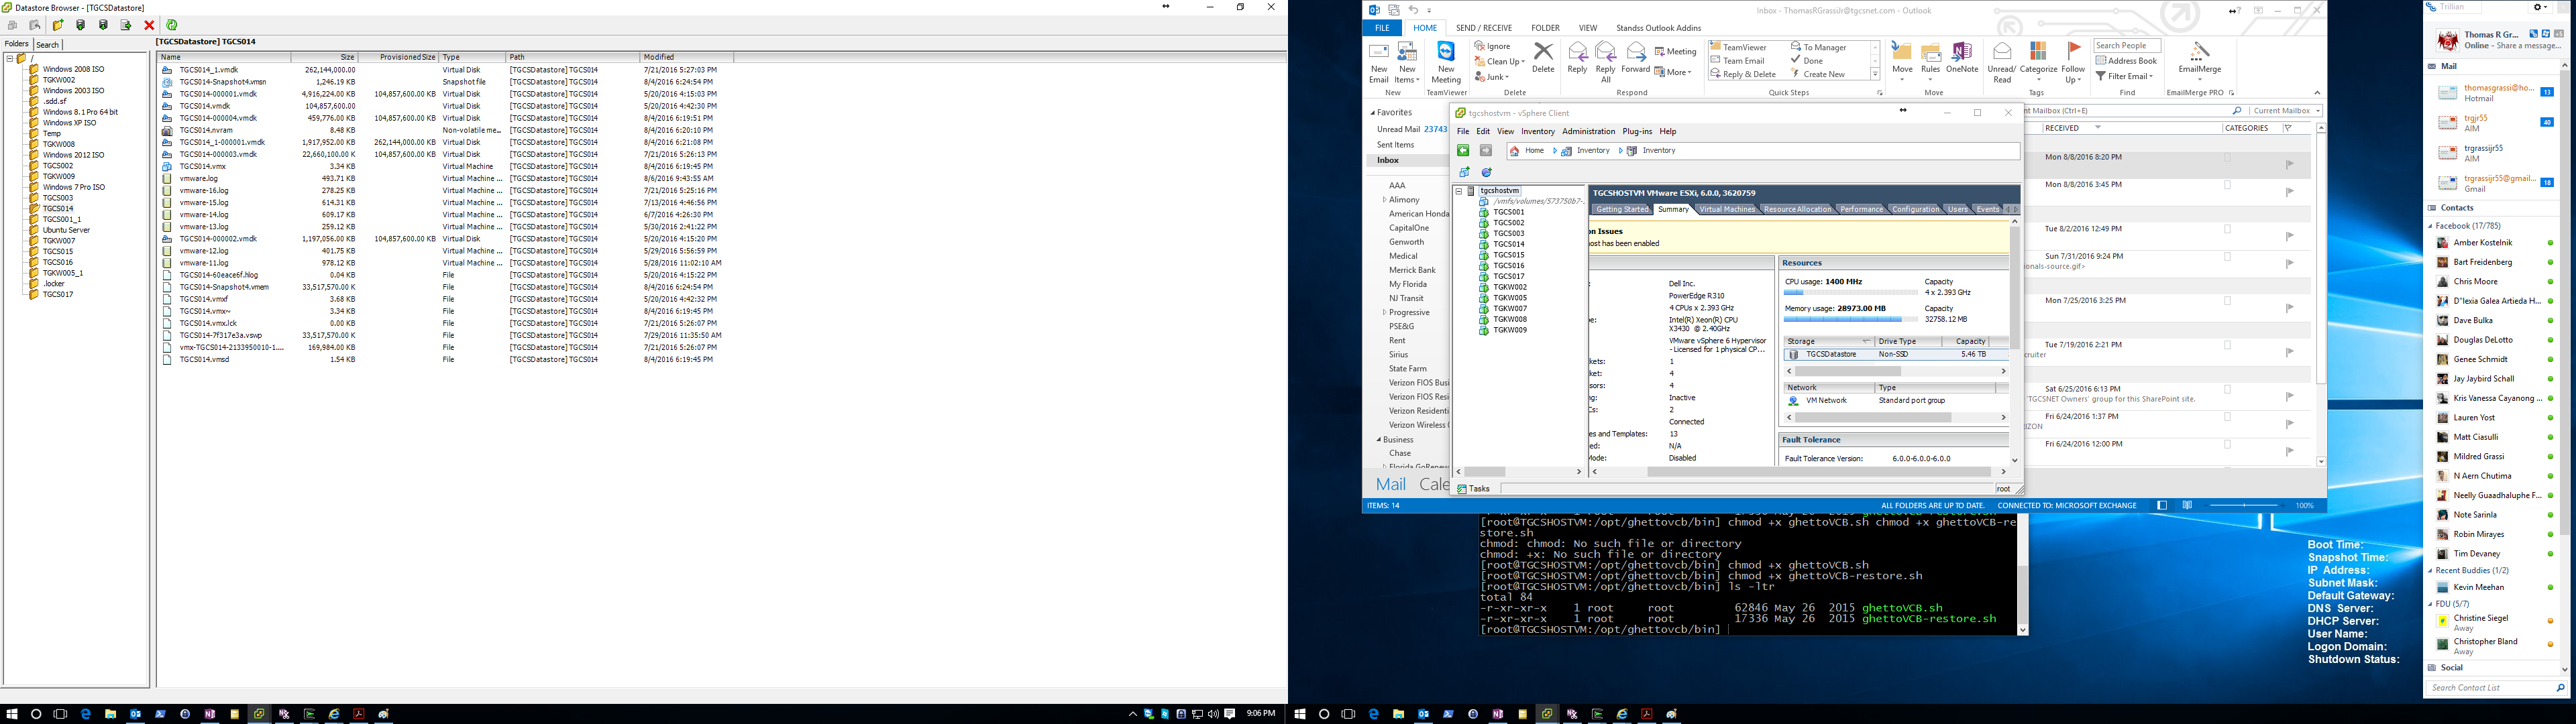The image size is (2576, 724).
Task: Toggle category checkbox on Mon 8/8/2016 8:20 PM email
Action: (2227, 158)
